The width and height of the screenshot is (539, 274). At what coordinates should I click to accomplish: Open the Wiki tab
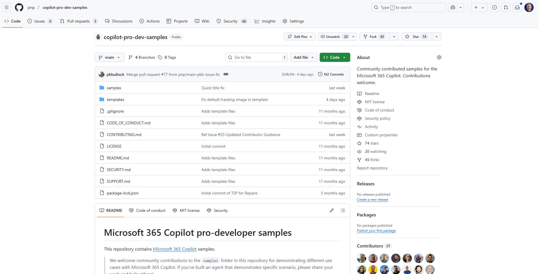coord(202,21)
